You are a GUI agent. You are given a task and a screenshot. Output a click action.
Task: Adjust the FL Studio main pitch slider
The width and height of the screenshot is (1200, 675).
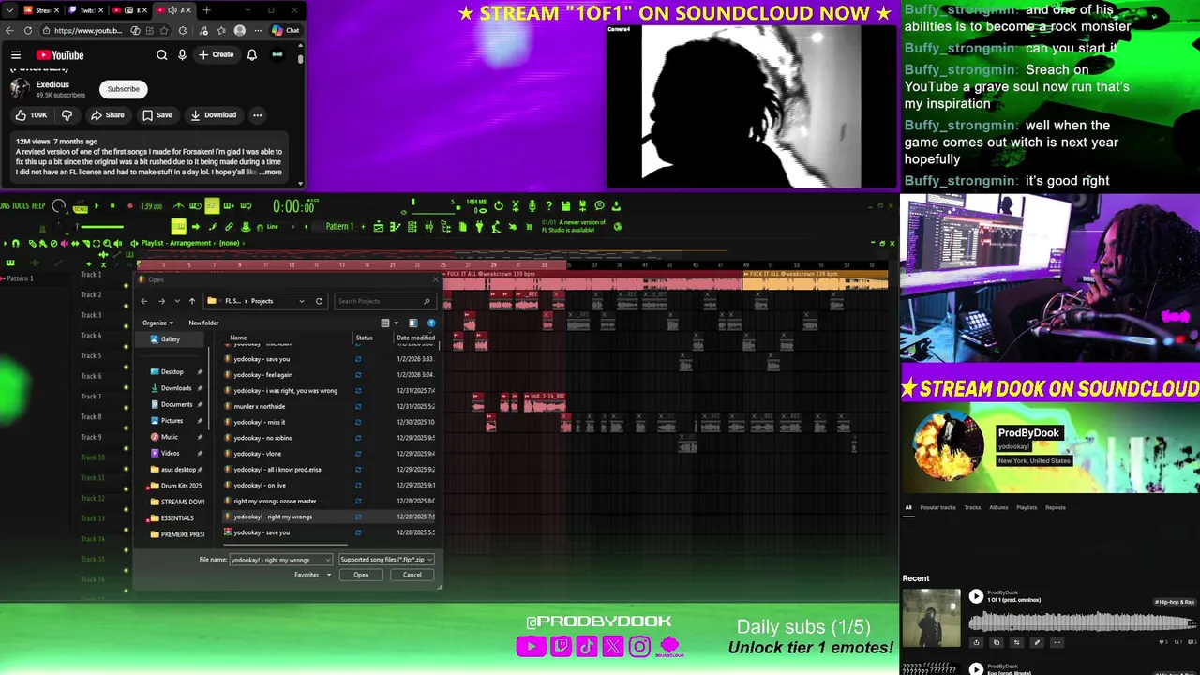58,227
